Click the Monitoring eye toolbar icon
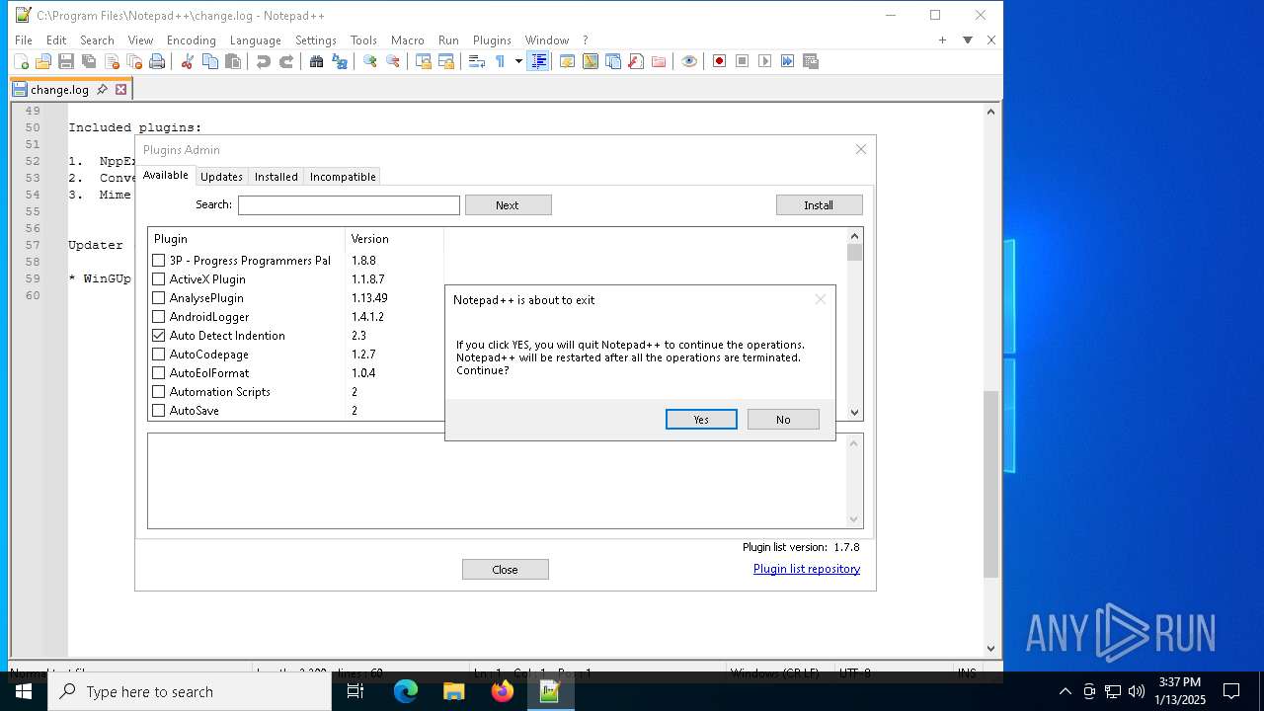The width and height of the screenshot is (1264, 711). pyautogui.click(x=689, y=61)
